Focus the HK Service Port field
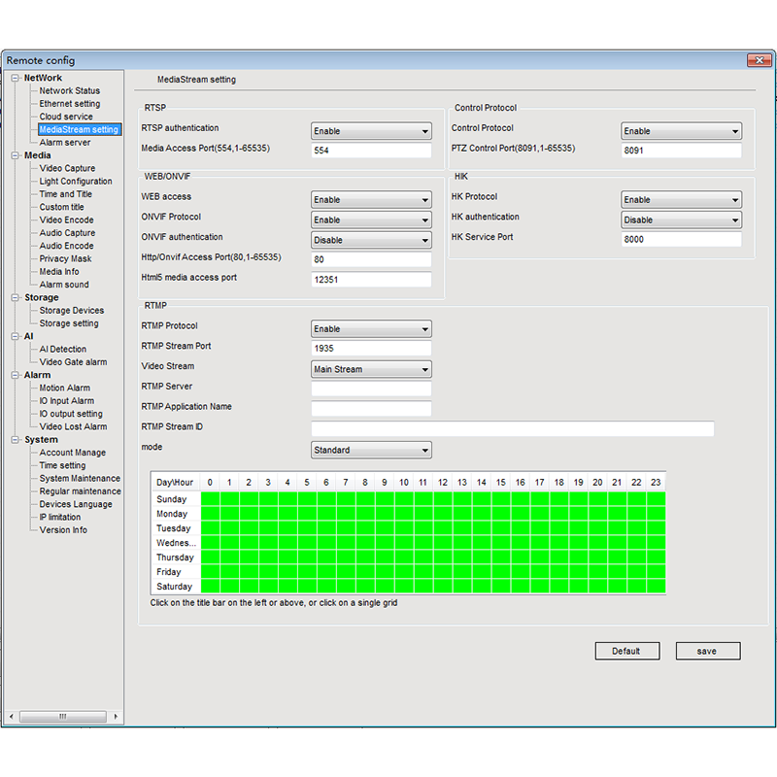The image size is (777, 777). coord(682,239)
